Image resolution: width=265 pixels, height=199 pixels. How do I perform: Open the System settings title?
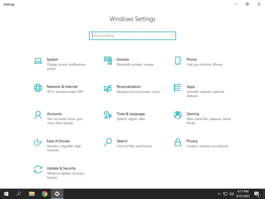pyautogui.click(x=52, y=59)
